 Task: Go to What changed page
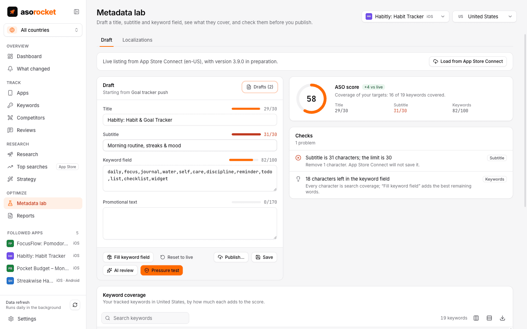(43, 69)
